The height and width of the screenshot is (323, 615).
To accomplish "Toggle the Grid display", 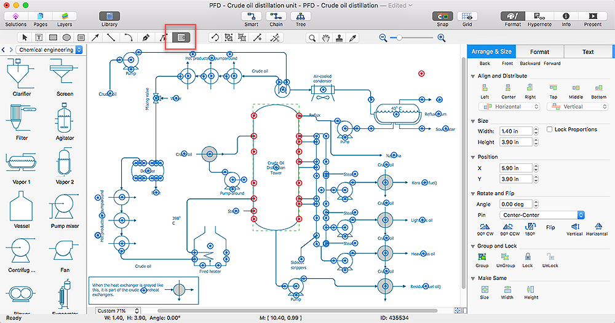I will point(467,17).
